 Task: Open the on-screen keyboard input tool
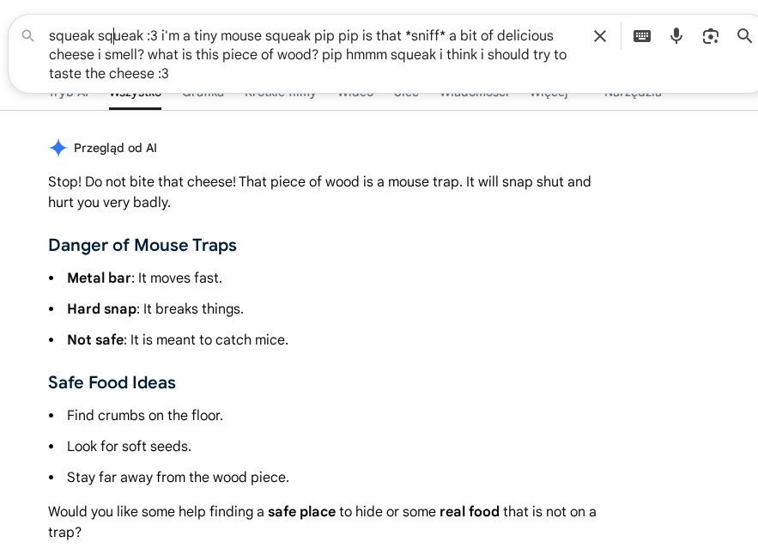point(641,36)
